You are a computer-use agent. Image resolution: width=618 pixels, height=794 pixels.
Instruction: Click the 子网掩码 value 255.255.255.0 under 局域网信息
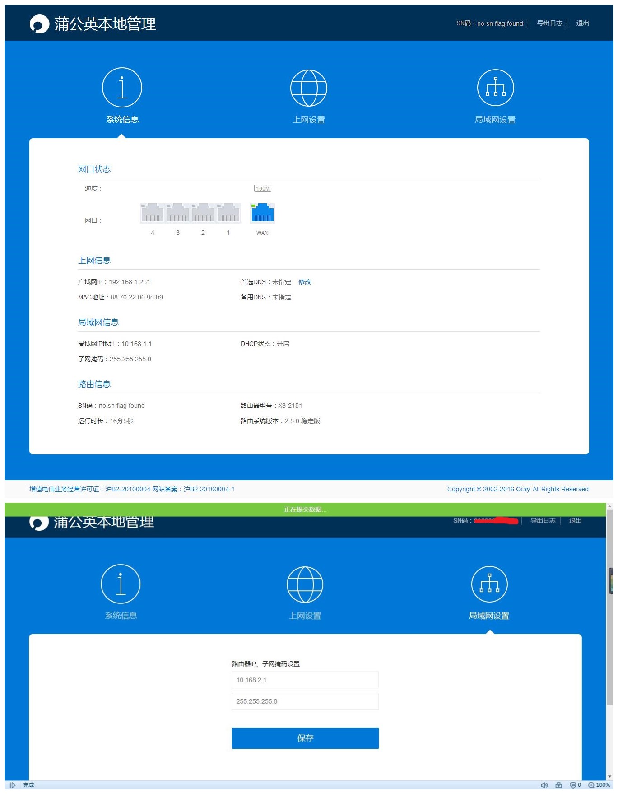tap(130, 359)
